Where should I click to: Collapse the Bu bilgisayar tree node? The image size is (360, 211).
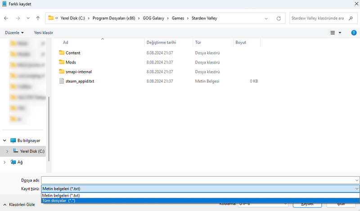point(4,140)
